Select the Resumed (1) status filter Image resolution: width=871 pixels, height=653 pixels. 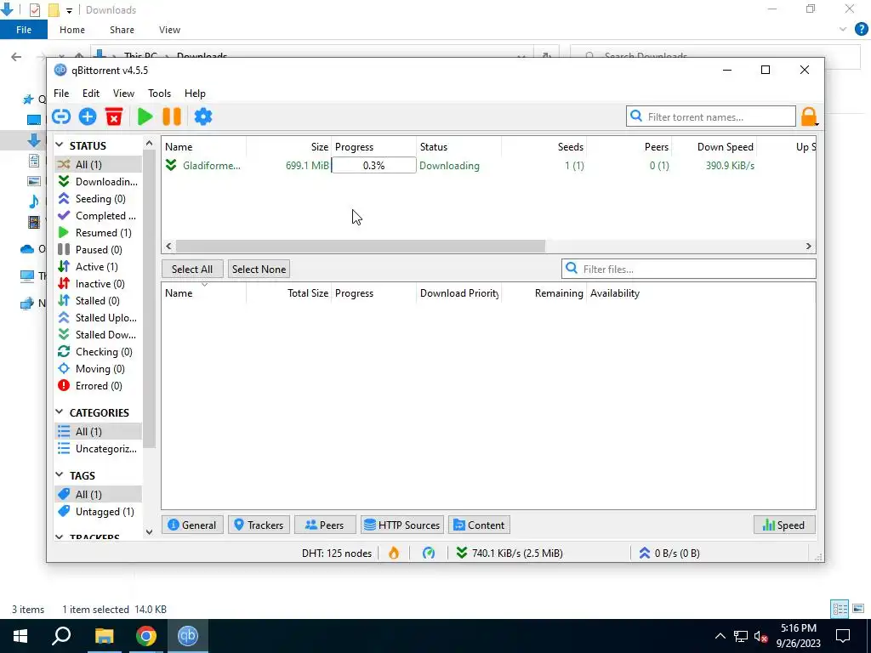99,233
